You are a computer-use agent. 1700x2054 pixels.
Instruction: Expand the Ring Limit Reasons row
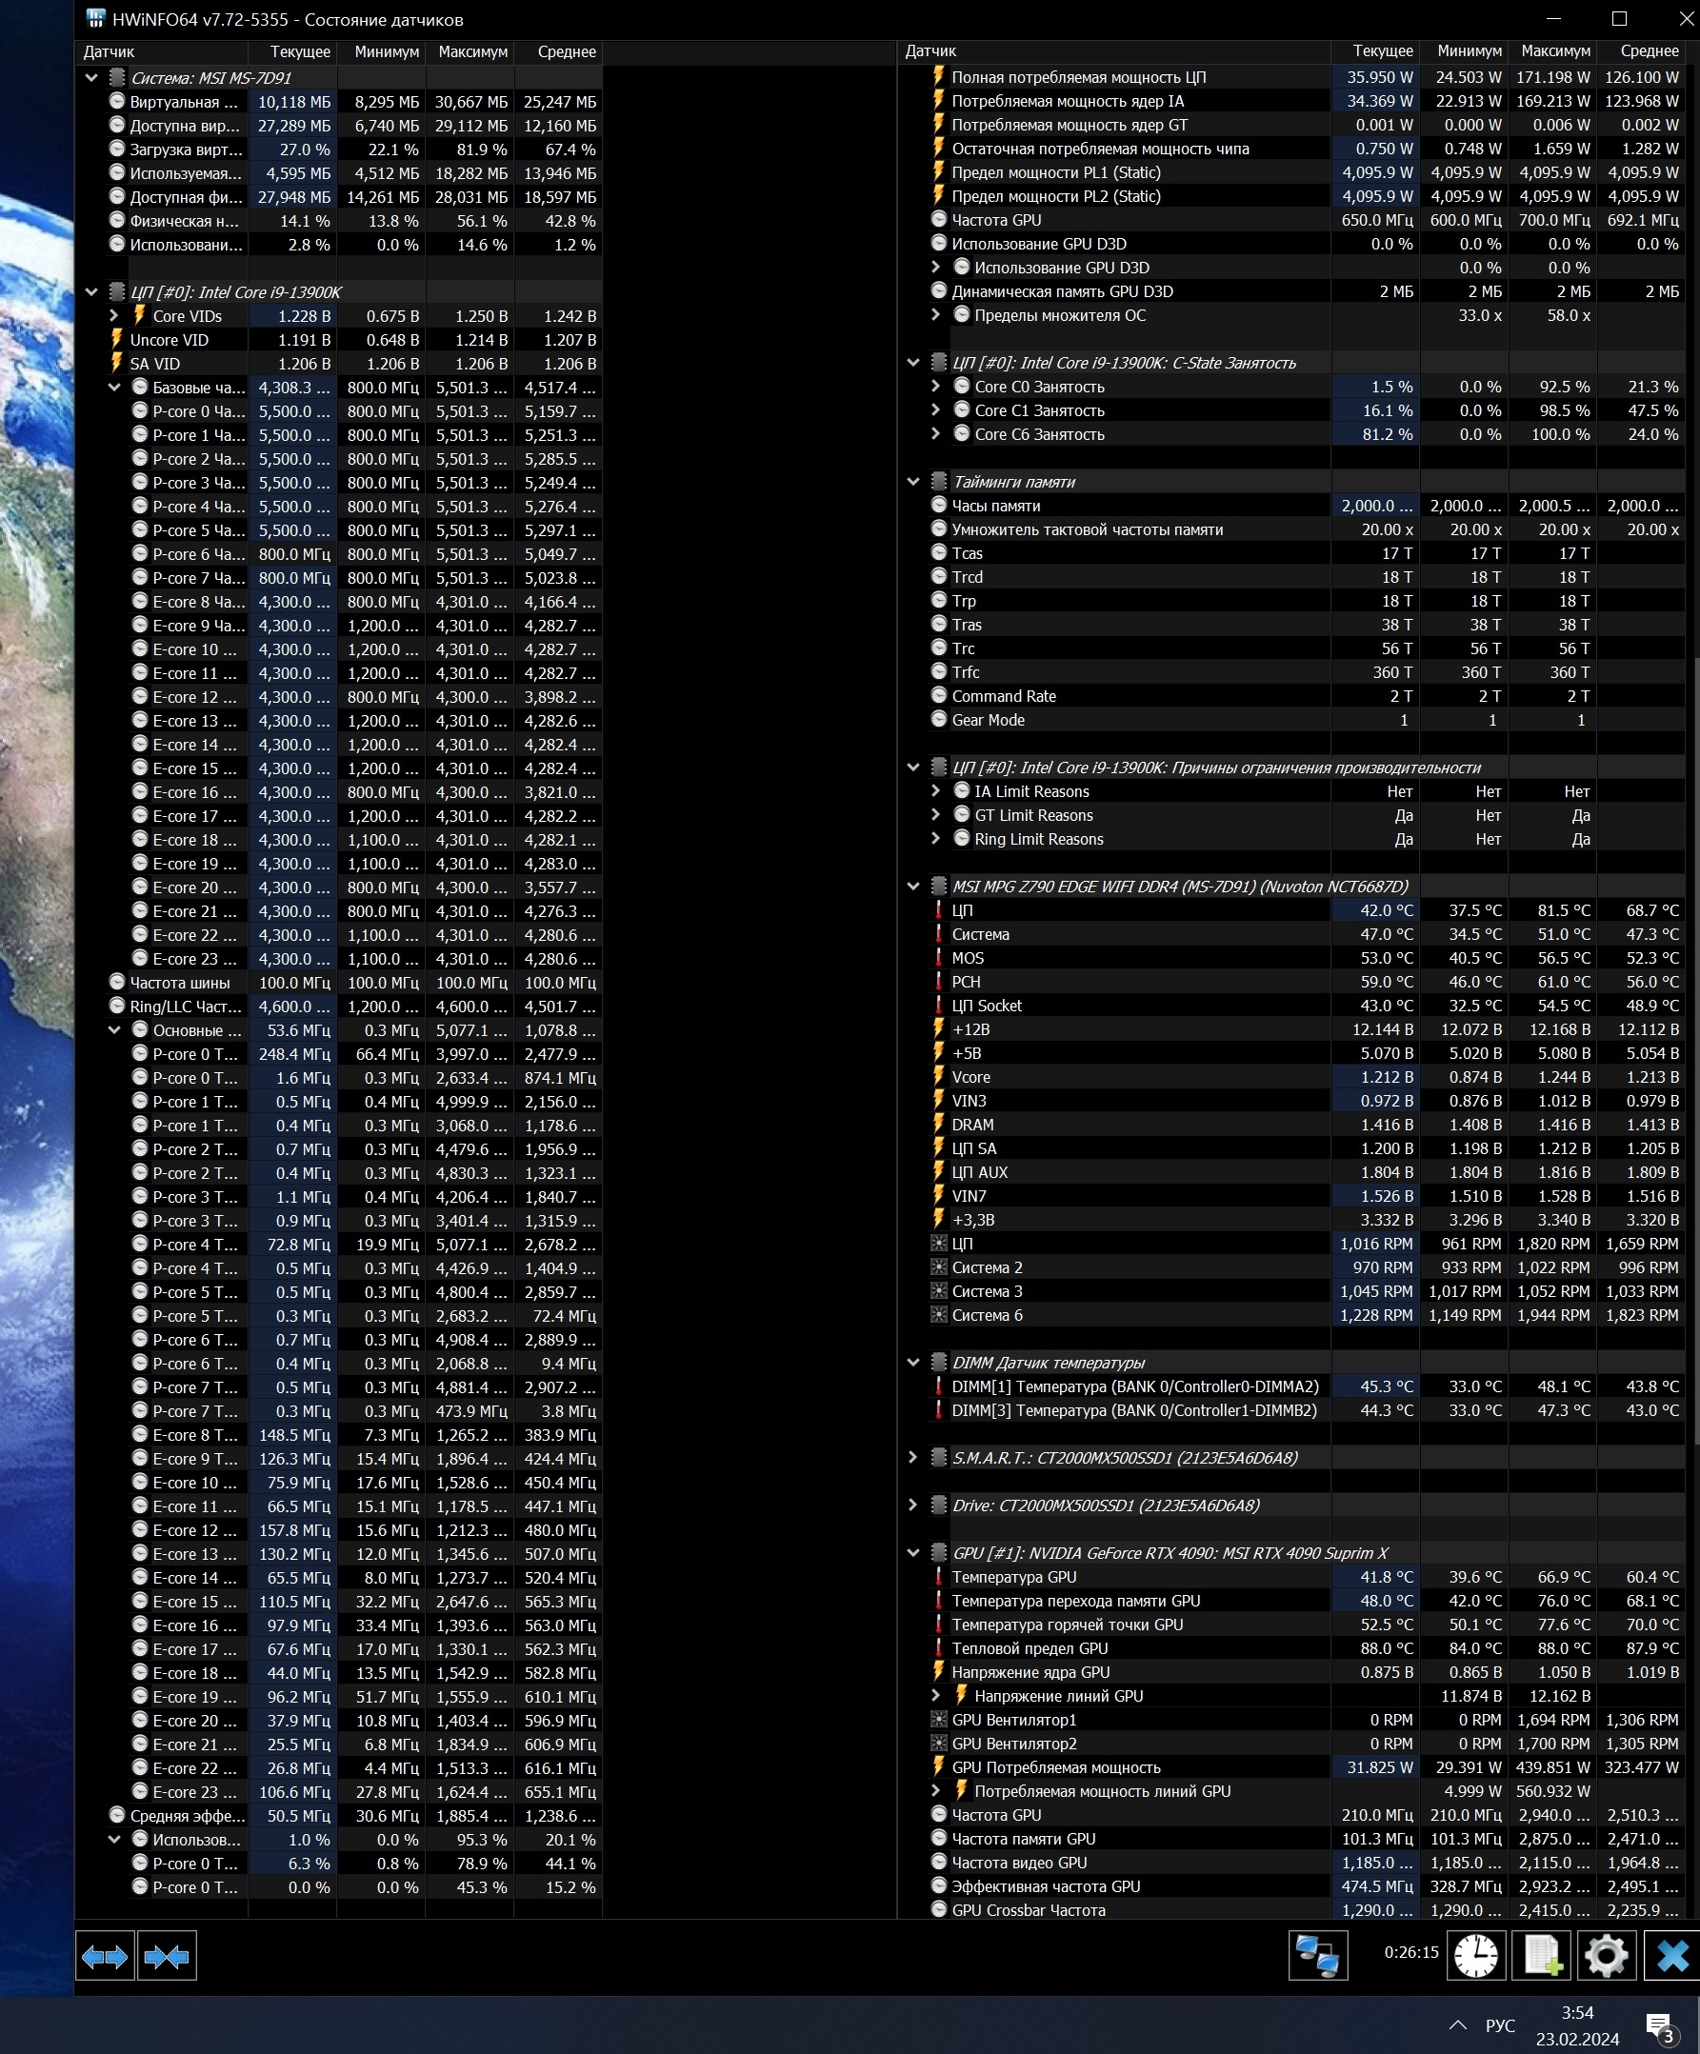[x=935, y=839]
